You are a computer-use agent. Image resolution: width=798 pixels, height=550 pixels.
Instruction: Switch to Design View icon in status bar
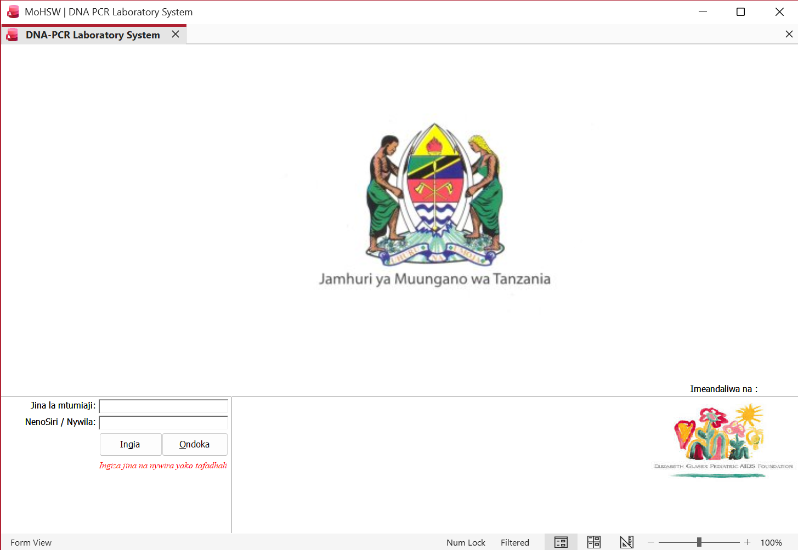tap(627, 542)
